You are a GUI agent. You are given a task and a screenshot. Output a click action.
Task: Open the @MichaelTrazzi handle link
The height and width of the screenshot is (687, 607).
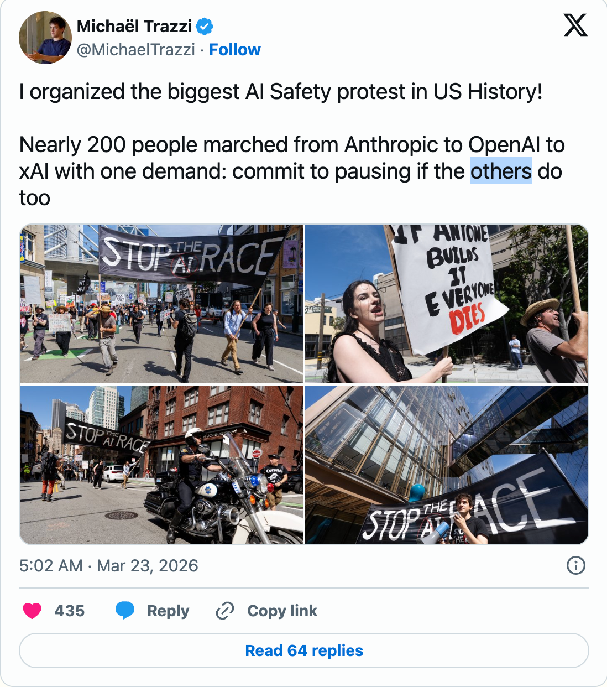(136, 50)
